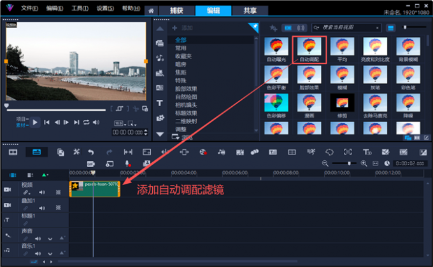Image resolution: width=433 pixels, height=267 pixels.
Task: Redo the last undone action
Action: [110, 152]
